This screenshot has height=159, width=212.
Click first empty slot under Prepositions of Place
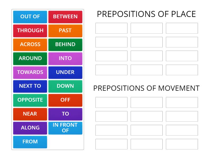tap(111, 28)
